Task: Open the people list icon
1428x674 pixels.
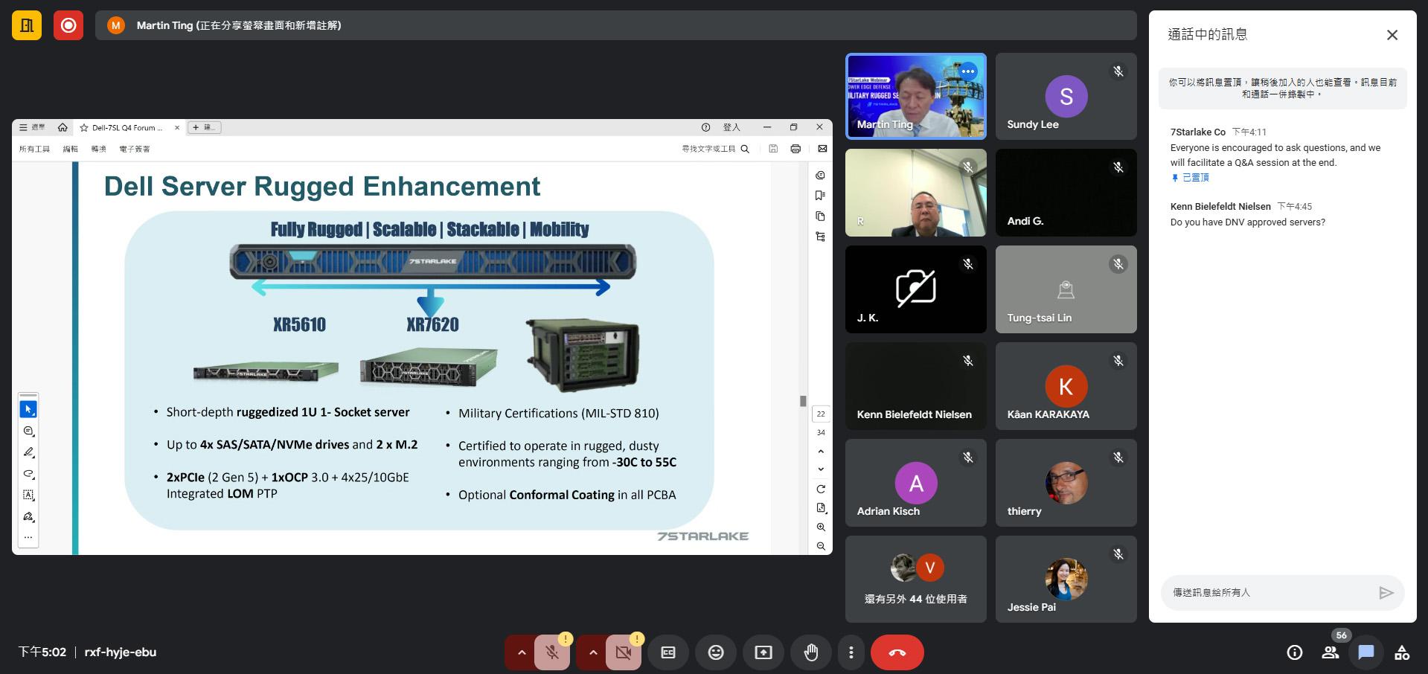Action: coord(1330,652)
